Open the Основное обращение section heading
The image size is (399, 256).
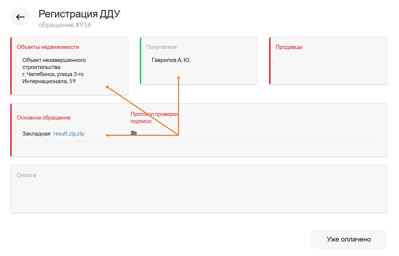44,118
